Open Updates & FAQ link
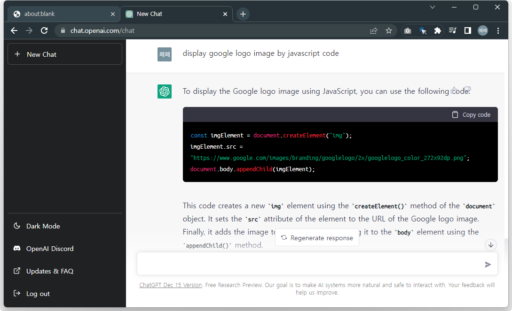The width and height of the screenshot is (512, 311). tap(65, 271)
